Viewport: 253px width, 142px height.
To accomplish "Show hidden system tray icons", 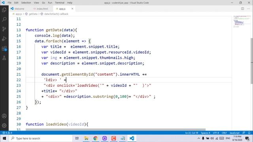I will pyautogui.click(x=198, y=138).
